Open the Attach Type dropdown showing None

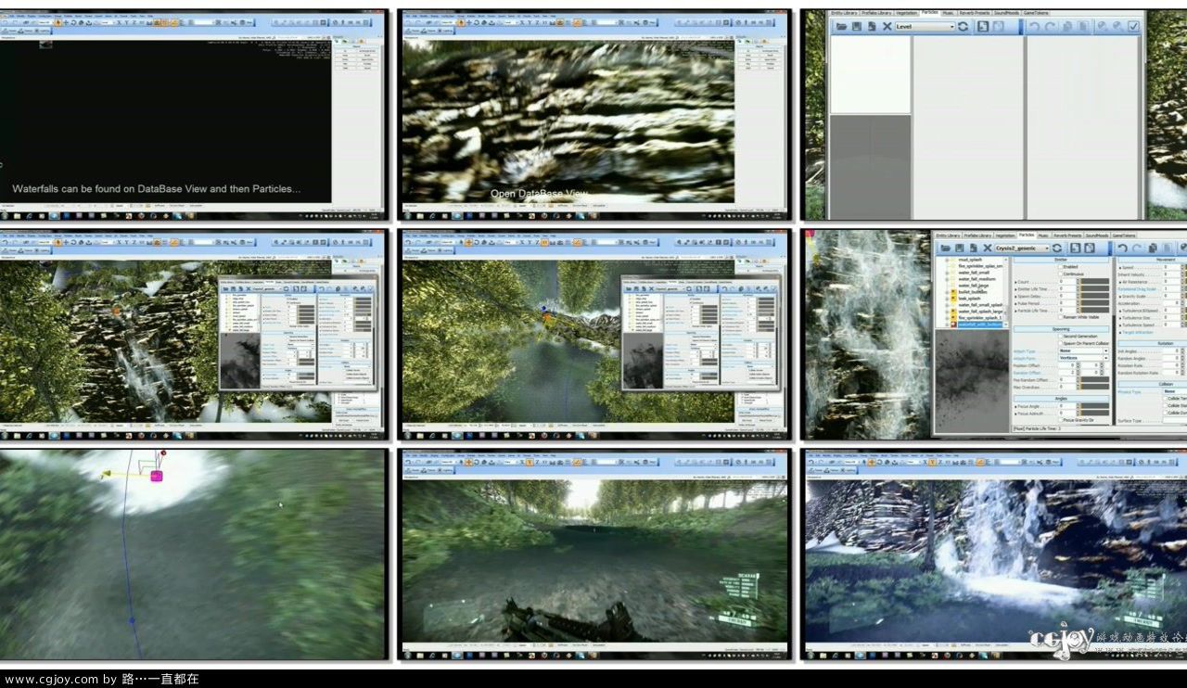(x=1083, y=350)
